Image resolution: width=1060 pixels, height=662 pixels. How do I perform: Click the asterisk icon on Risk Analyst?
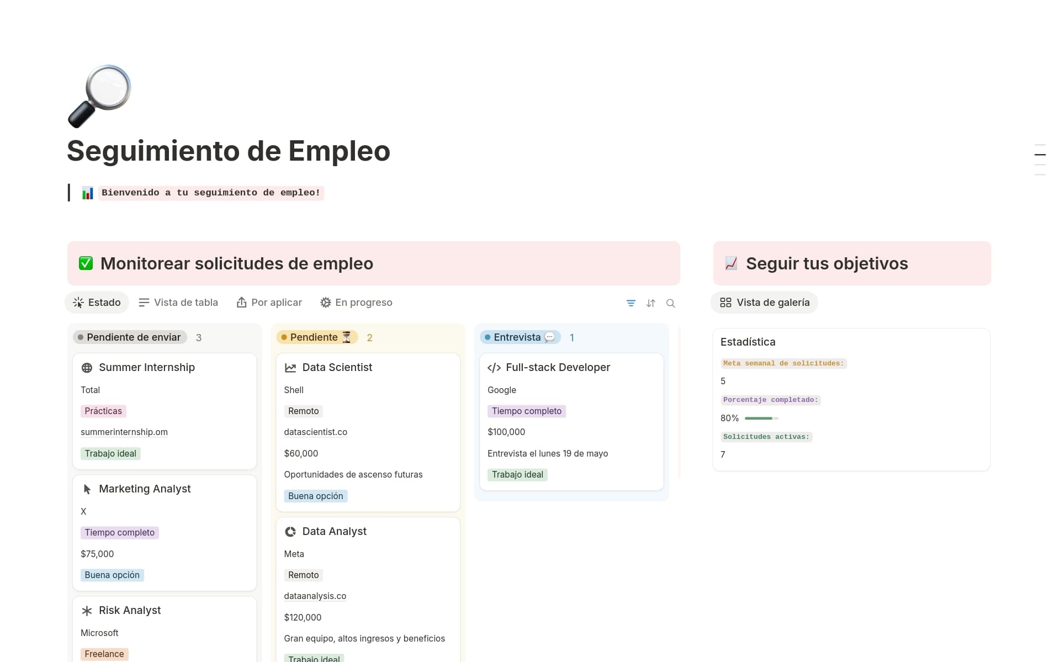[87, 611]
